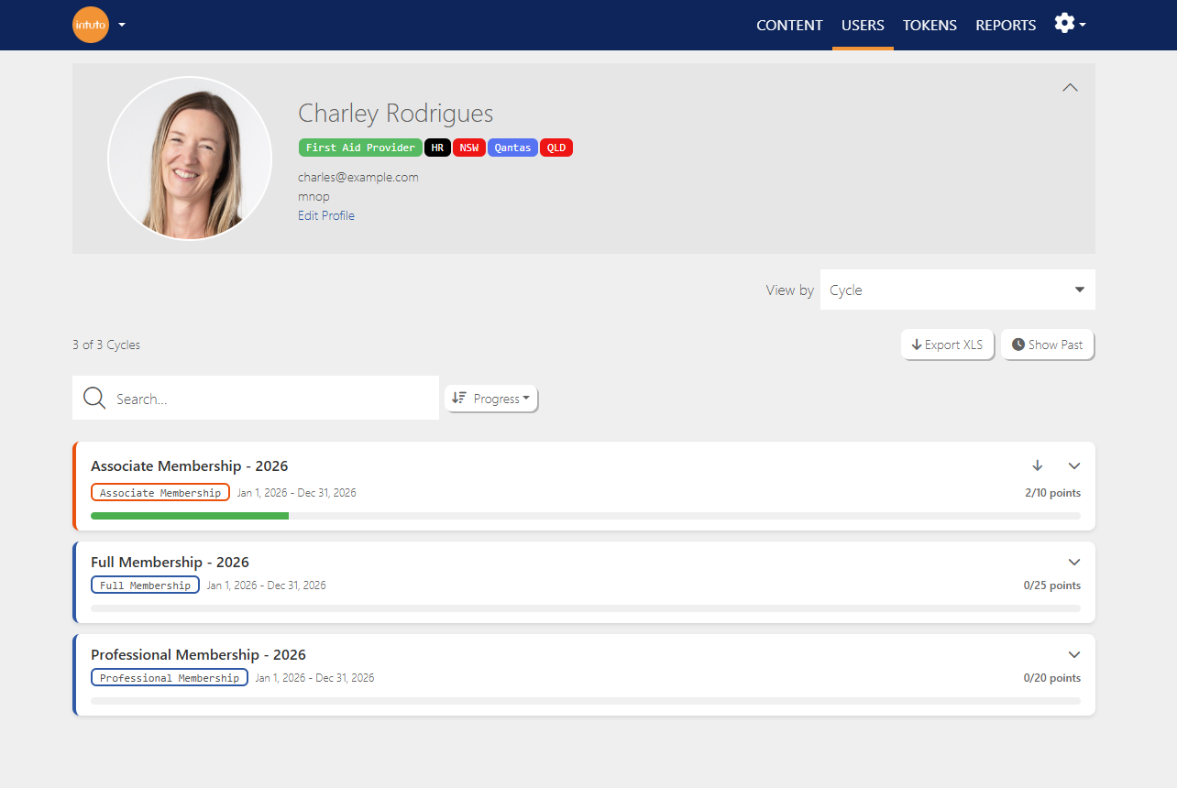
Task: Open the View by Cycle dropdown
Action: (958, 290)
